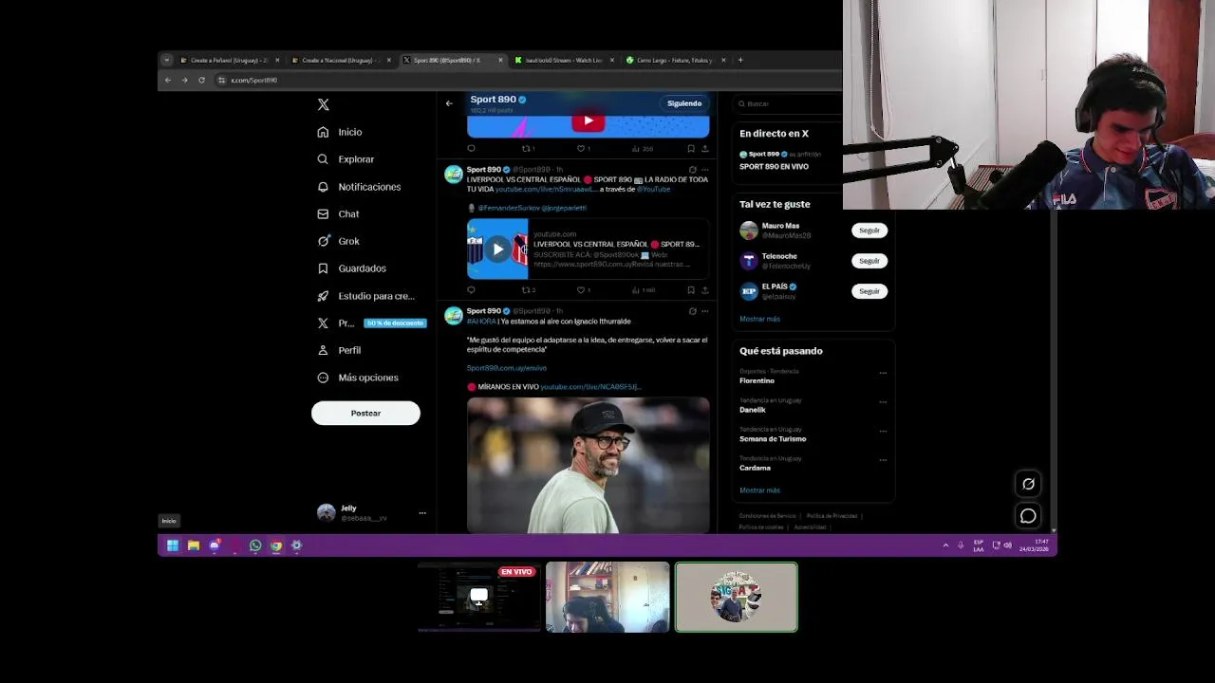Image resolution: width=1215 pixels, height=683 pixels.
Task: Open File Explorer on taskbar
Action: coord(194,545)
